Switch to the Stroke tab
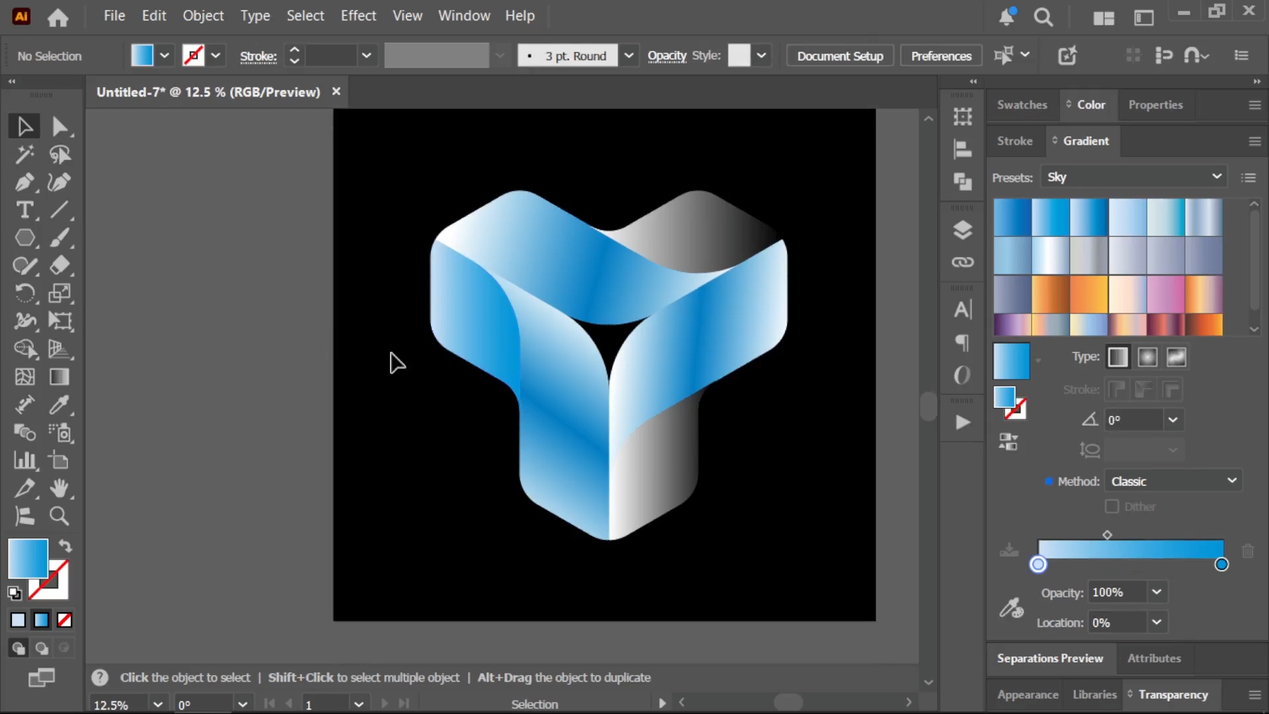The height and width of the screenshot is (714, 1269). [1015, 141]
